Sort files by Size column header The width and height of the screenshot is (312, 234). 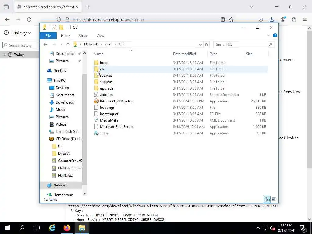256,54
